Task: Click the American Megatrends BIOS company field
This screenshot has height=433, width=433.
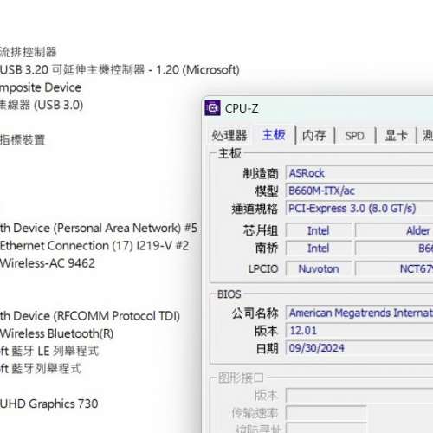Action: tap(359, 313)
